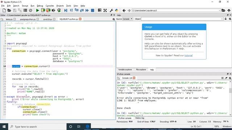
Task: Select the IPython console bottom tab
Action: point(125,118)
